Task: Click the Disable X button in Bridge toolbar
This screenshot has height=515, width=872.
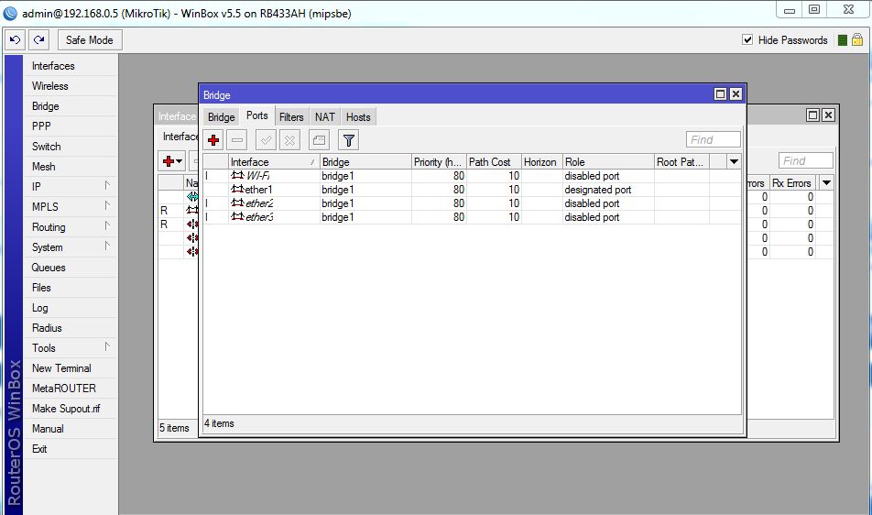Action: point(289,140)
